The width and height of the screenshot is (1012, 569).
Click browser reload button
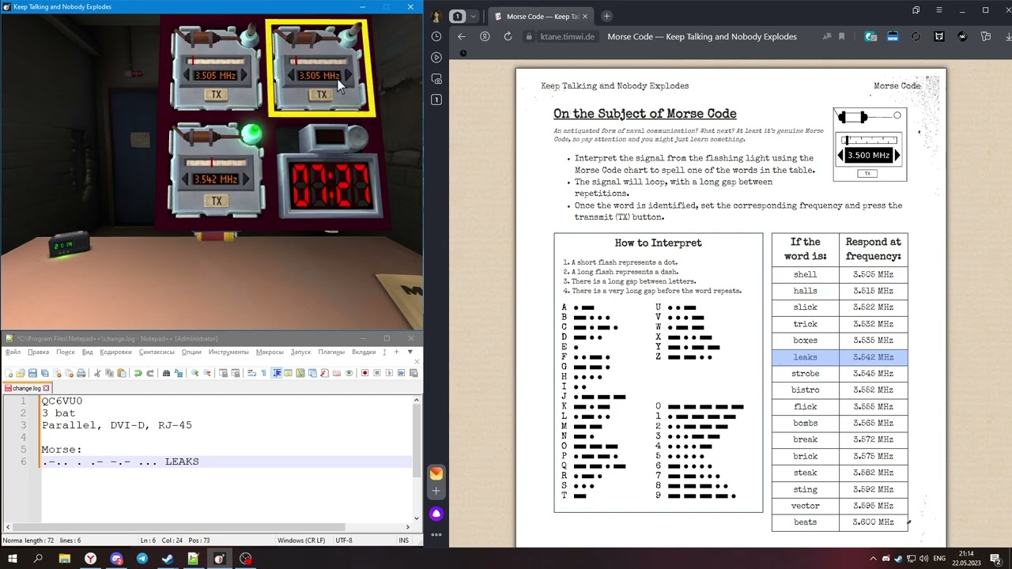click(x=508, y=36)
